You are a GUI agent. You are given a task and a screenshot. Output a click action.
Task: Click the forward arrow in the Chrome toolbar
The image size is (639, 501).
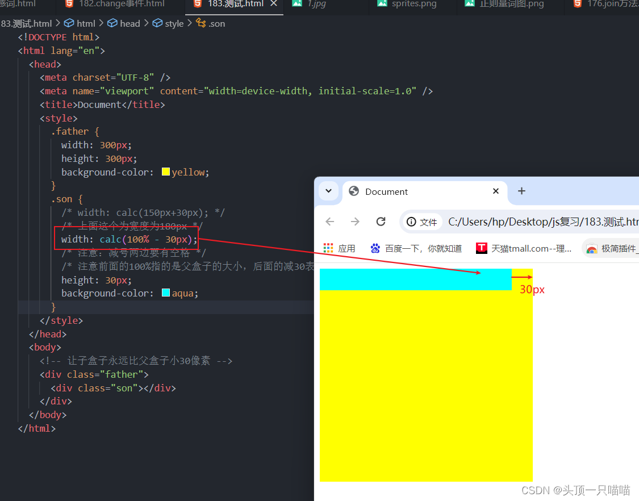(354, 222)
